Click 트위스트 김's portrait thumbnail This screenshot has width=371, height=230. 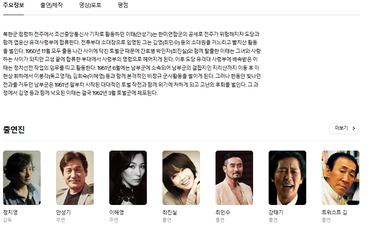point(340,178)
